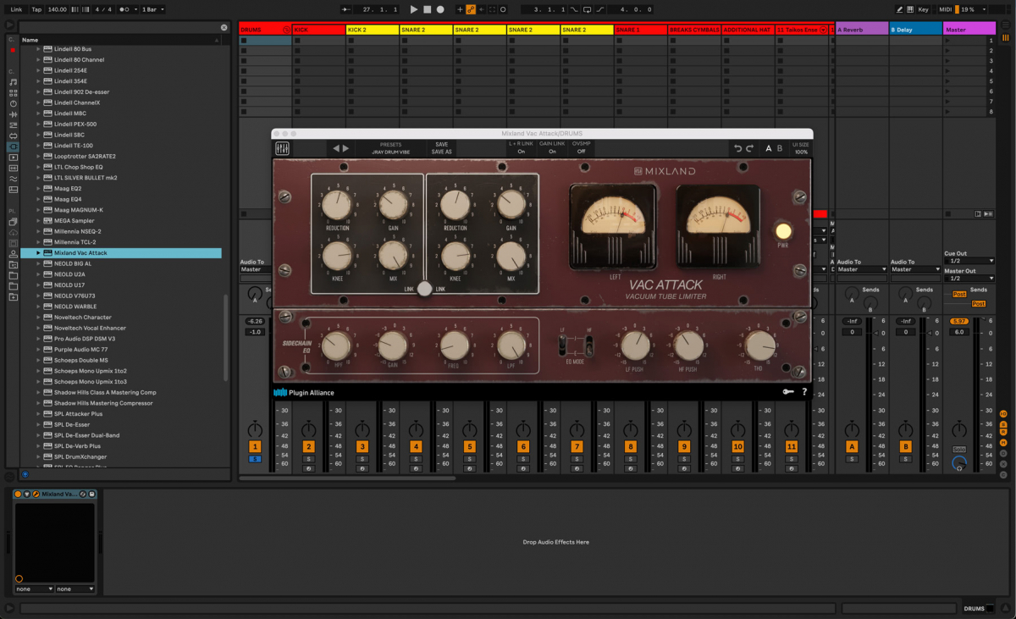Open the Plugin Alliance key license icon
This screenshot has height=619, width=1016.
788,392
